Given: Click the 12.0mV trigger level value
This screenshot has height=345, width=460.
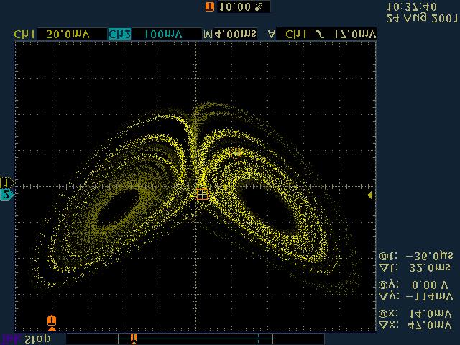Looking at the screenshot, I should (x=354, y=34).
